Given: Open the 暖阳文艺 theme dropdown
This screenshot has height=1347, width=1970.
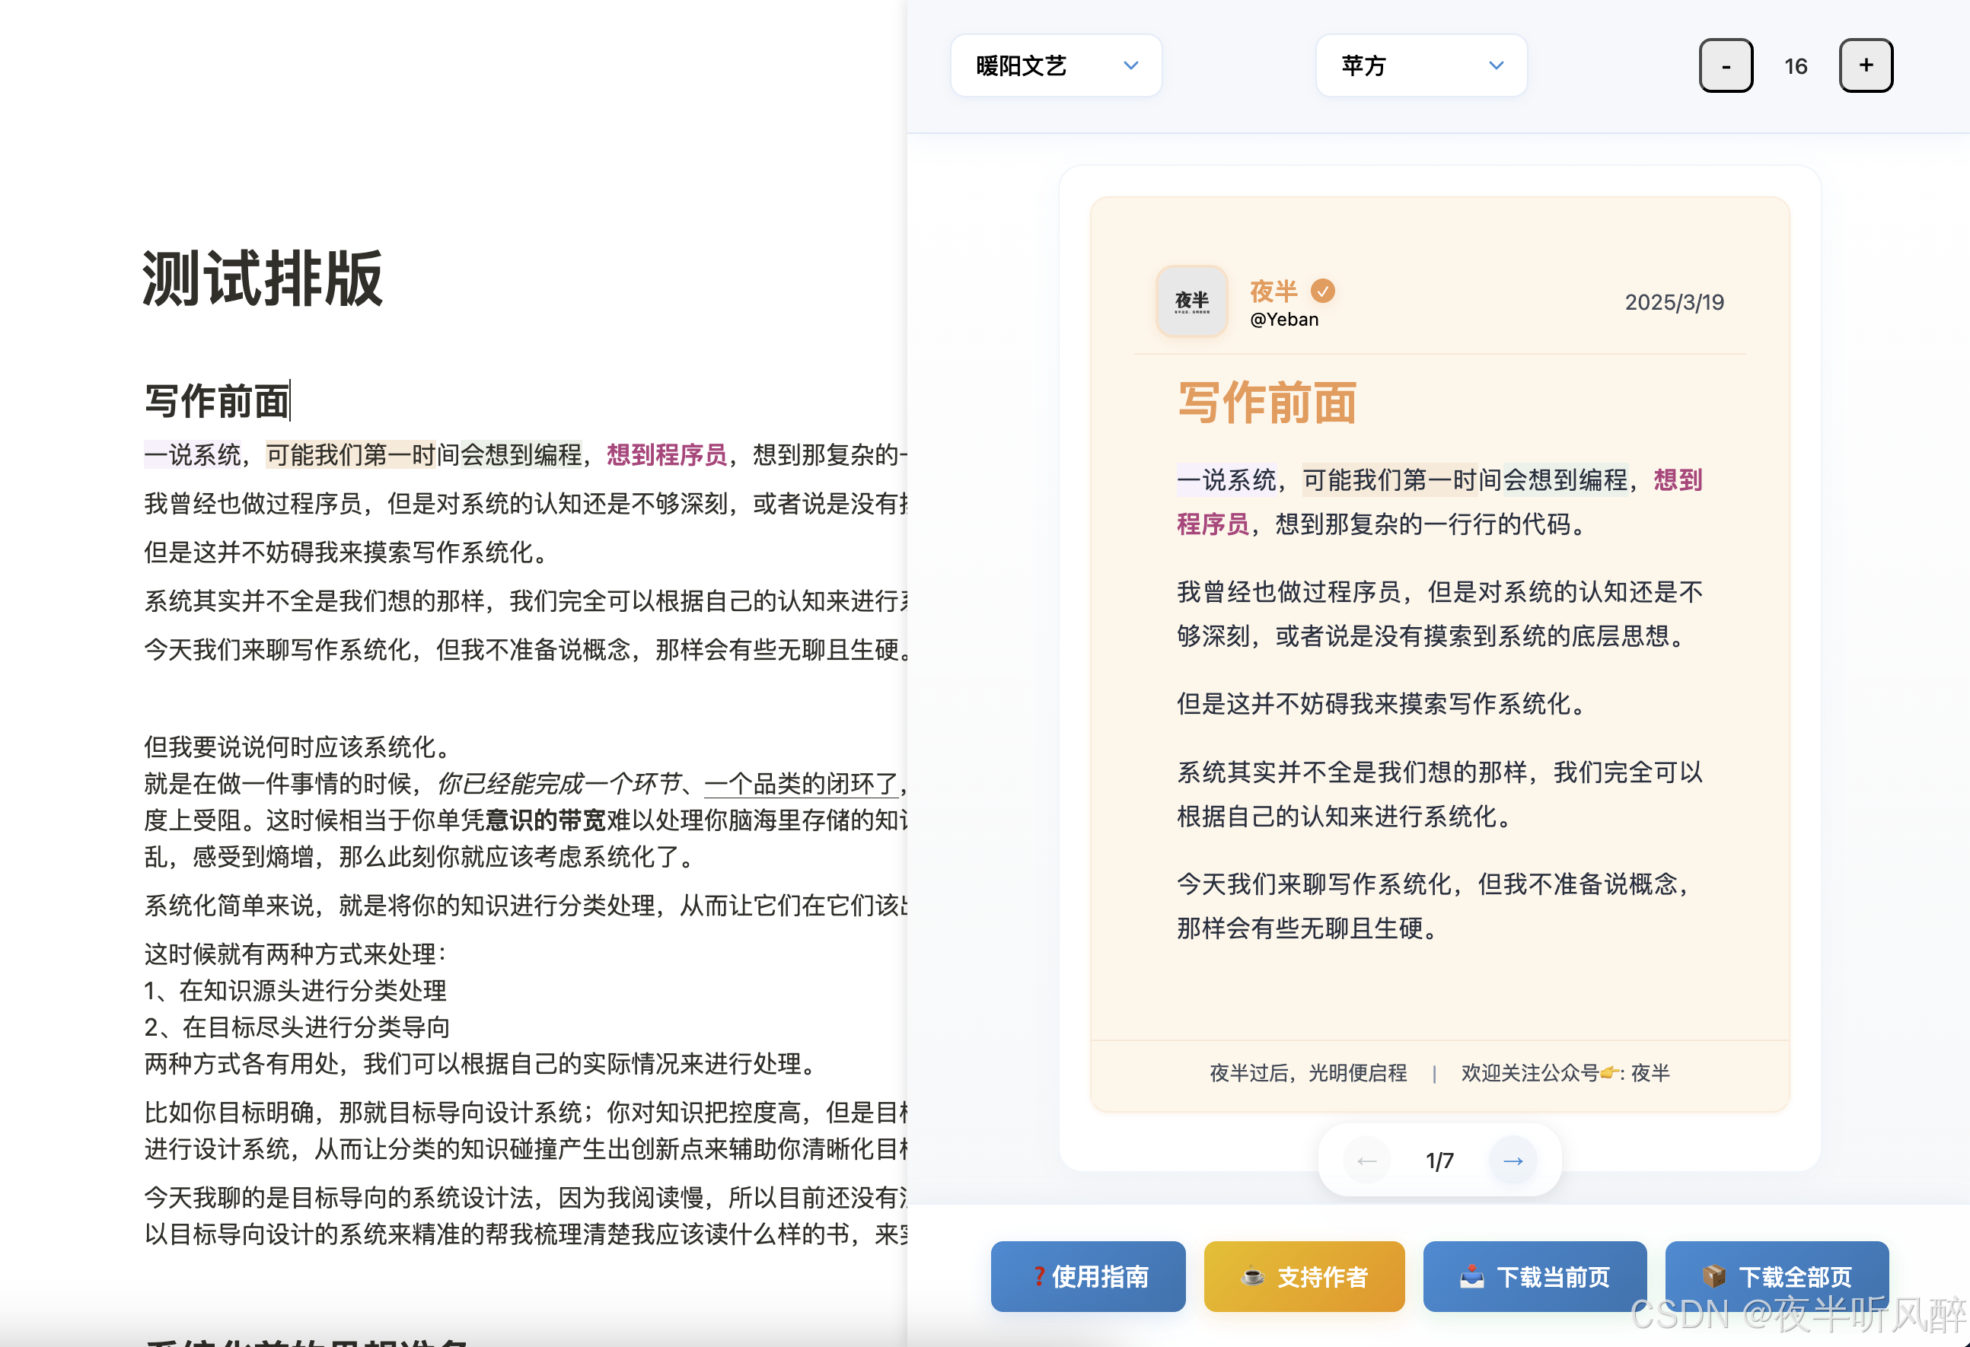Looking at the screenshot, I should [x=1055, y=65].
